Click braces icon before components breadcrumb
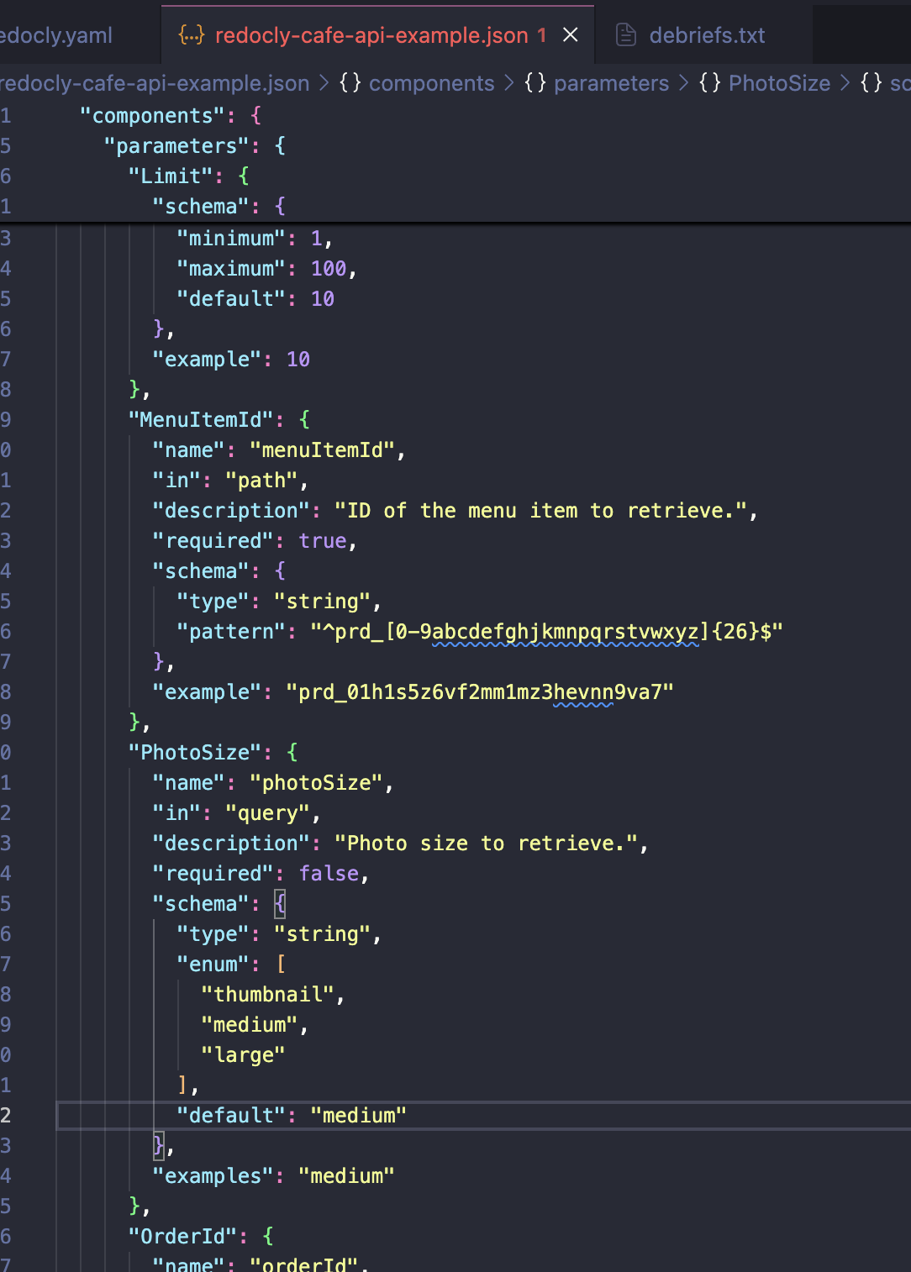Screen dimensions: 911x1272 point(350,83)
